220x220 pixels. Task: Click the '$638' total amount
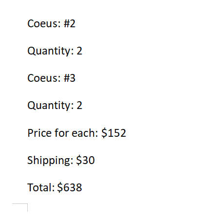point(70,187)
